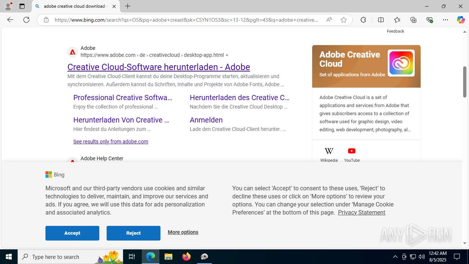Click the taskbar search box
The image size is (469, 264).
coord(70,257)
